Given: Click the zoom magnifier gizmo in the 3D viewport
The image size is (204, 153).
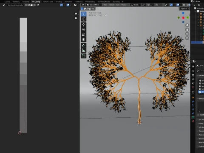Looking at the screenshot, I should (187, 25).
